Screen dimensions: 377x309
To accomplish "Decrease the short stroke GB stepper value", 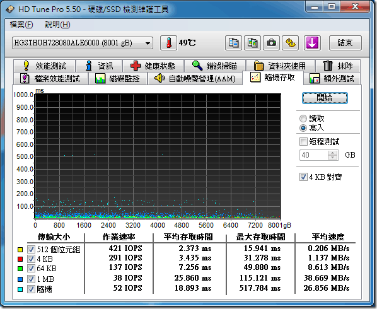I will [x=332, y=157].
